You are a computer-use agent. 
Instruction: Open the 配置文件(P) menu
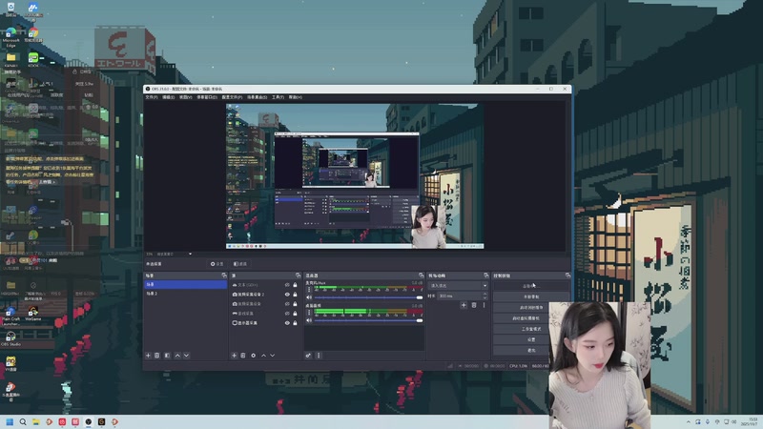click(232, 97)
